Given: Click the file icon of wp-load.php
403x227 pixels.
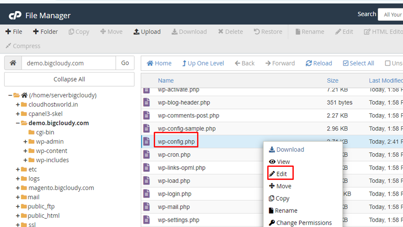Looking at the screenshot, I should pyautogui.click(x=147, y=181).
